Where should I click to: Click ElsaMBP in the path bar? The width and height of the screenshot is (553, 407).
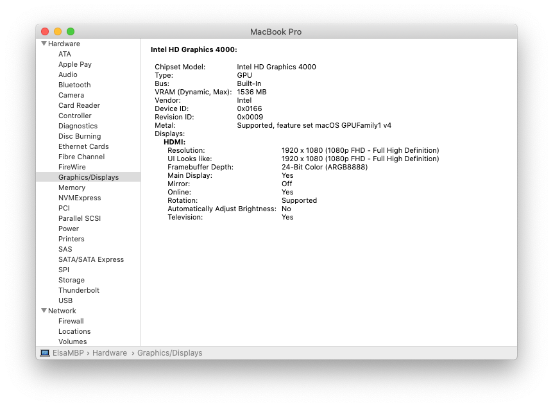tap(68, 353)
